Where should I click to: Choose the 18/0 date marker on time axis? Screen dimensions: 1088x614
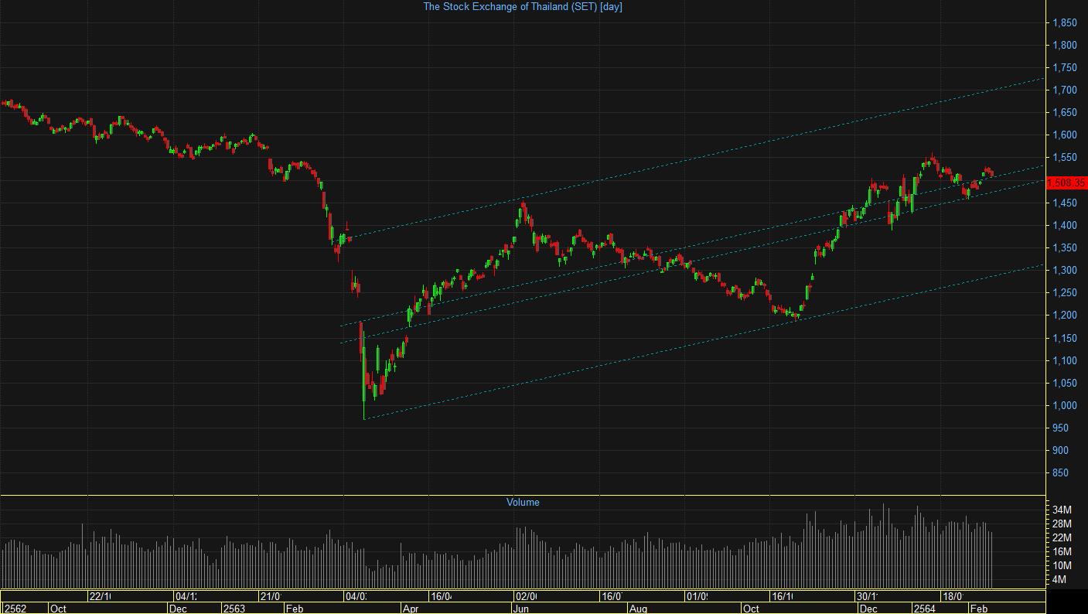pos(953,596)
